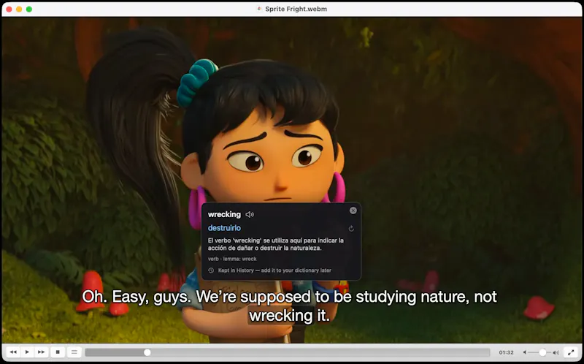The width and height of the screenshot is (584, 364).
Task: Regenerate the 'destruirlo' translation
Action: tap(351, 229)
